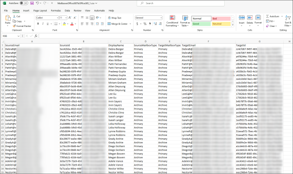Activate the Format Painter brush
The width and height of the screenshot is (293, 174).
[14, 26]
